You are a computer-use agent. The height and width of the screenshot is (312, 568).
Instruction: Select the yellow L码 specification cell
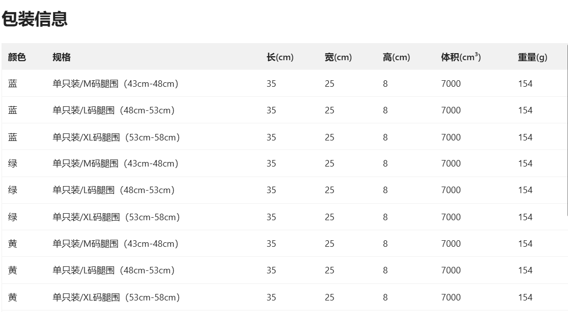tap(113, 270)
